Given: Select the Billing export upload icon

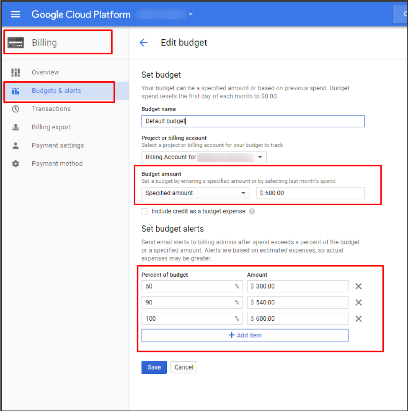Looking at the screenshot, I should click(15, 127).
